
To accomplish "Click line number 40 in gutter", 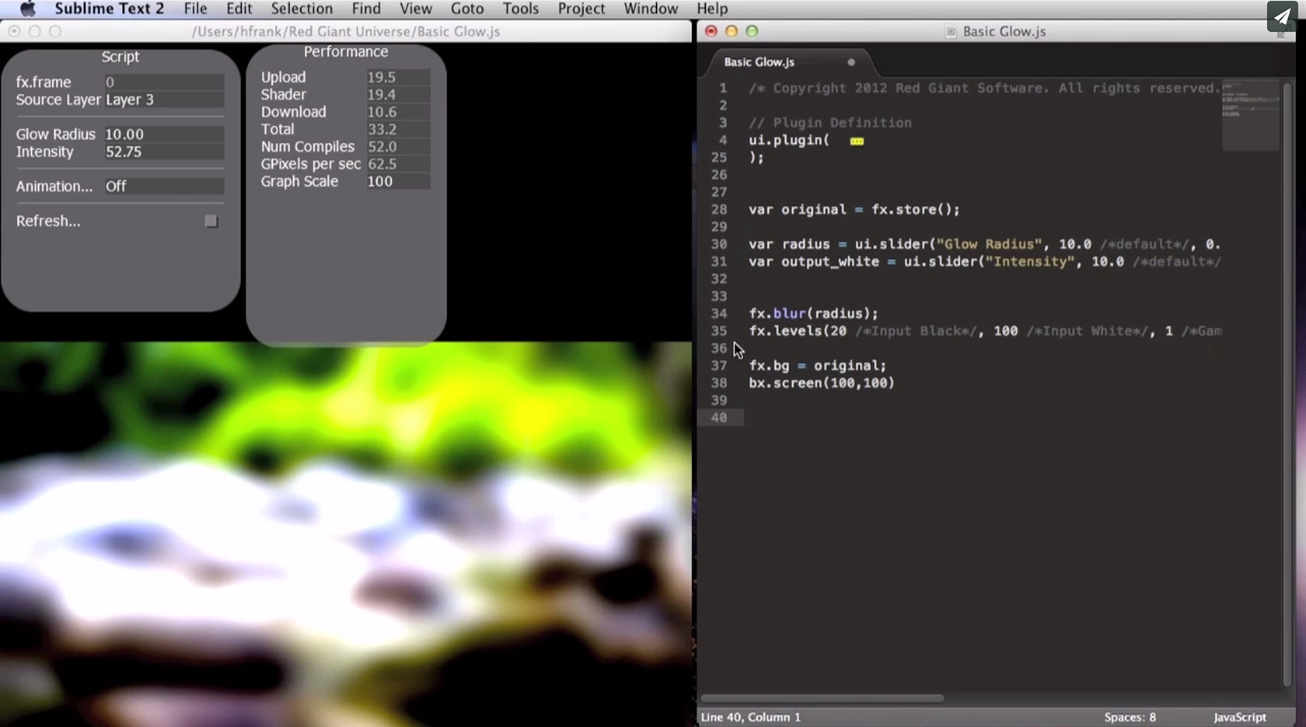I will click(718, 418).
